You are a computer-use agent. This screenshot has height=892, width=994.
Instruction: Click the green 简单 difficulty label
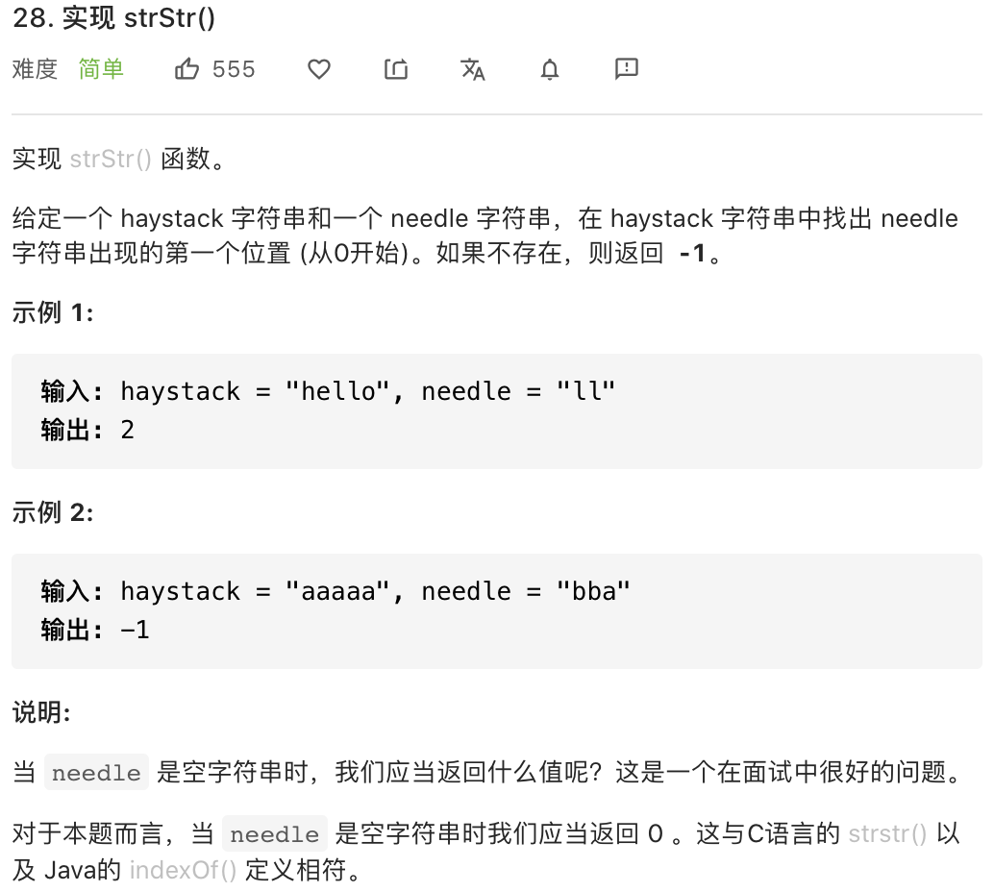coord(101,69)
